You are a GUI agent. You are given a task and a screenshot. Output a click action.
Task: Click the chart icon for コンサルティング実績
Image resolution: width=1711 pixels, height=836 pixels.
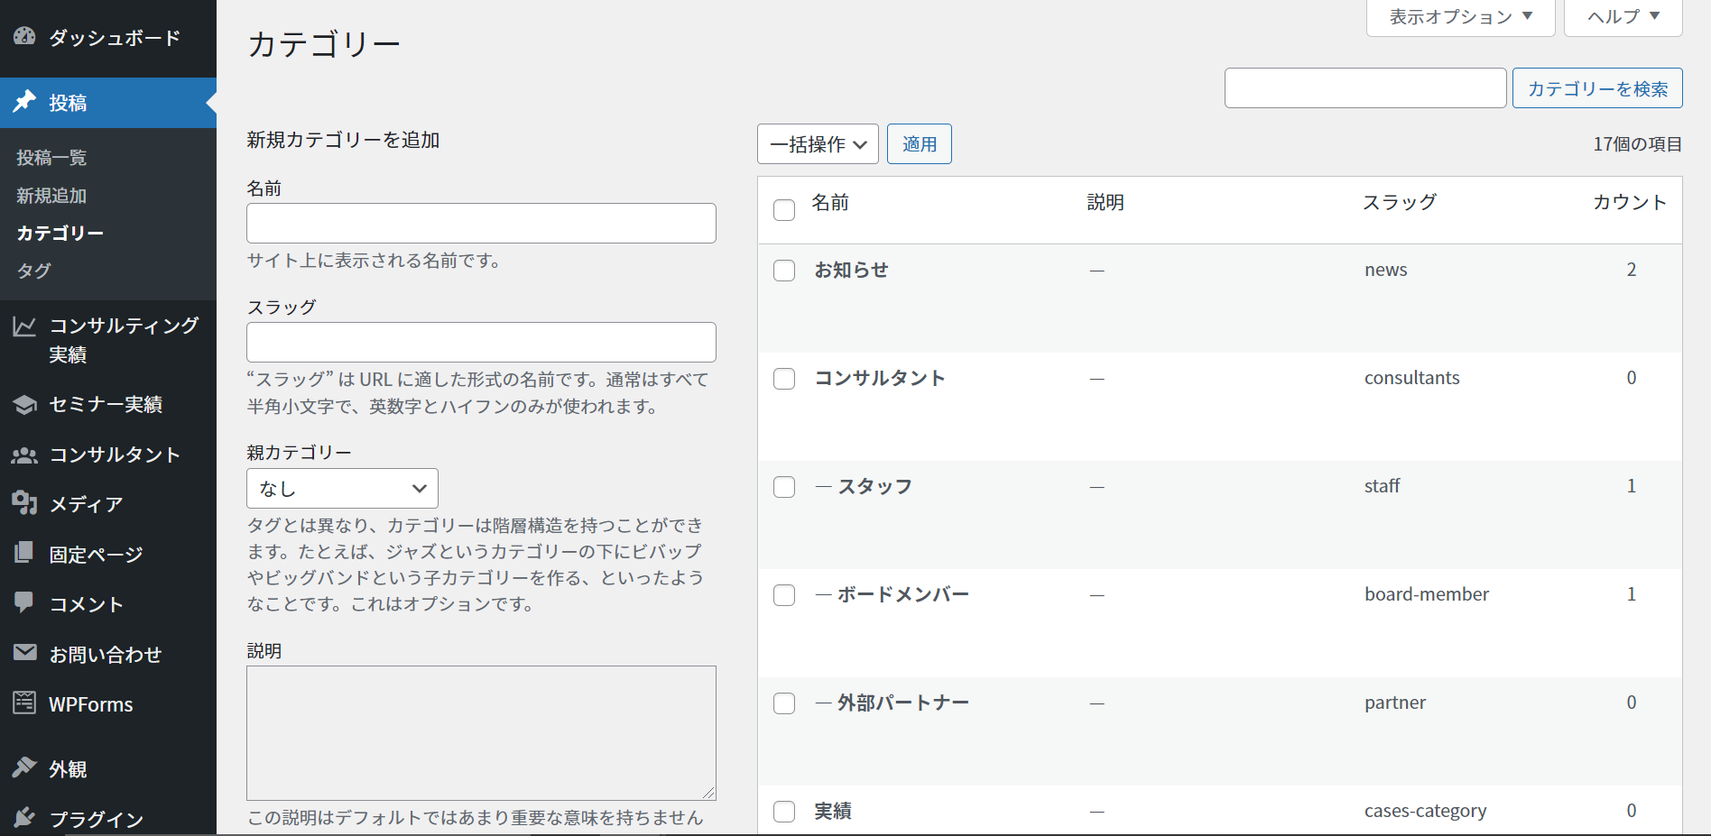[x=24, y=326]
